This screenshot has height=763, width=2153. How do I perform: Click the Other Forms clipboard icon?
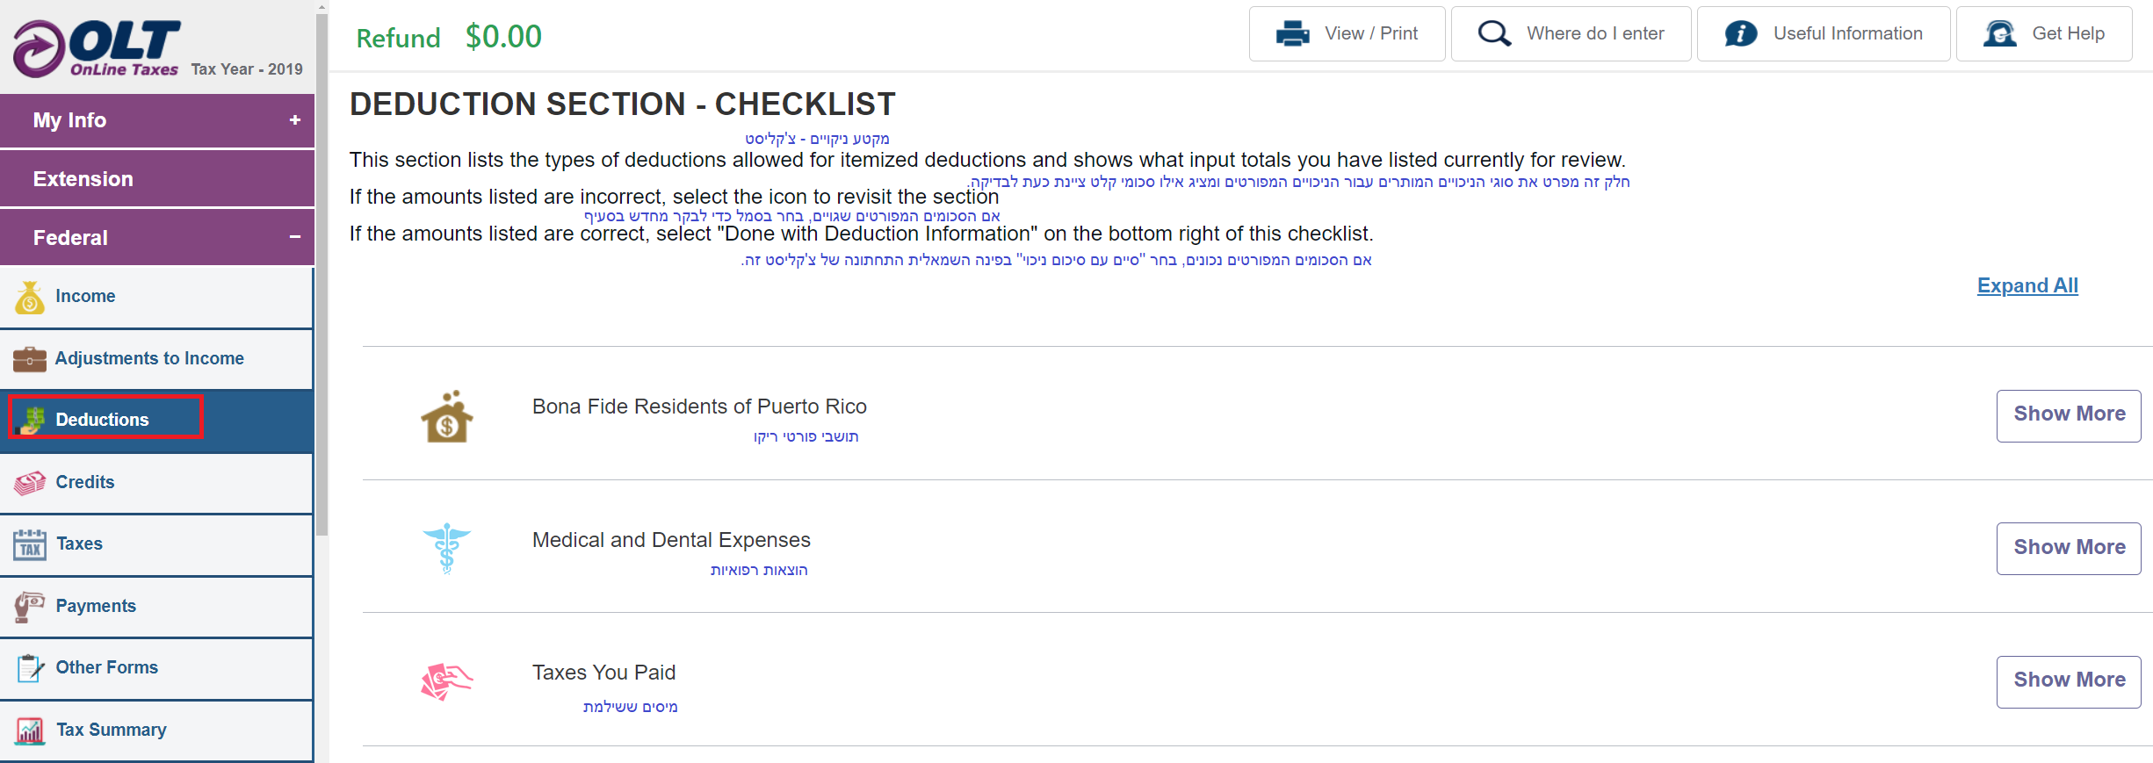tap(30, 668)
